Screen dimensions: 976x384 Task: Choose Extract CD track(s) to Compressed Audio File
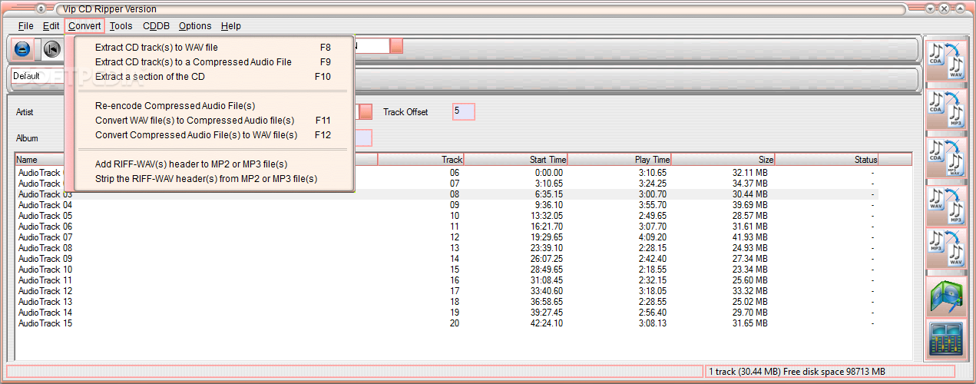(213, 62)
